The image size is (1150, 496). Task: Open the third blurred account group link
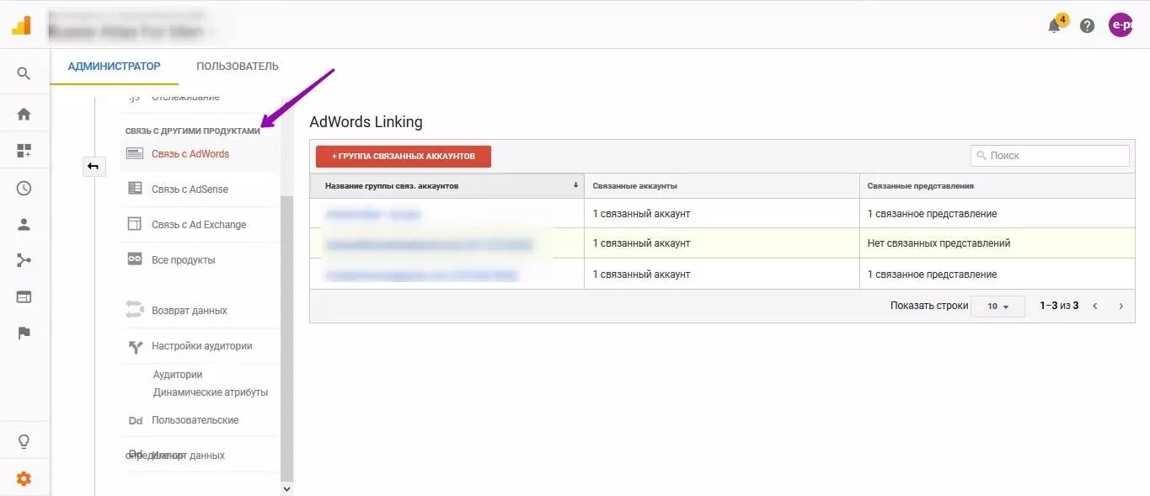pos(421,275)
